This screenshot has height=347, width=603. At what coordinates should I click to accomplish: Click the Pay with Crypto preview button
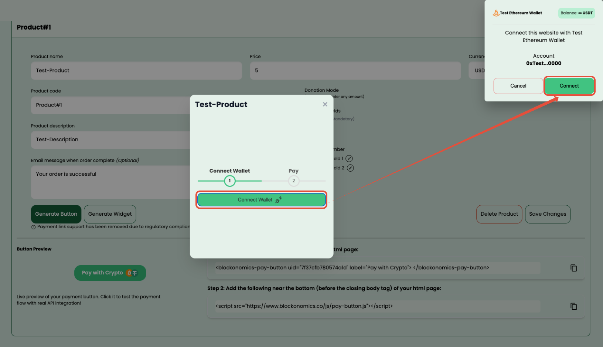[110, 273]
